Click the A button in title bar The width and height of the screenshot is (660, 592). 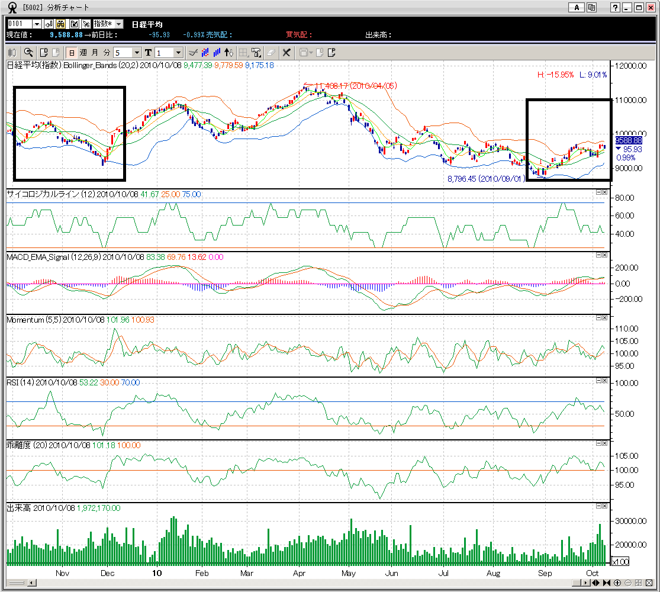575,8
